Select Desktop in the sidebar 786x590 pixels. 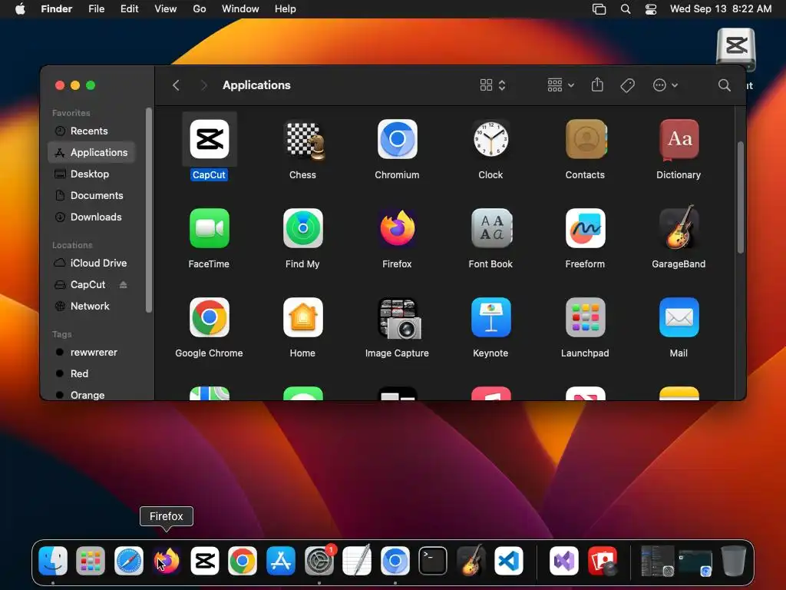92,174
